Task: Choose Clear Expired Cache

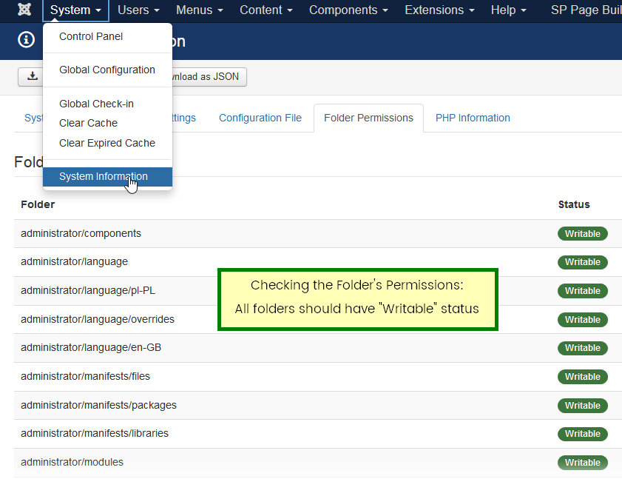Action: pyautogui.click(x=107, y=143)
